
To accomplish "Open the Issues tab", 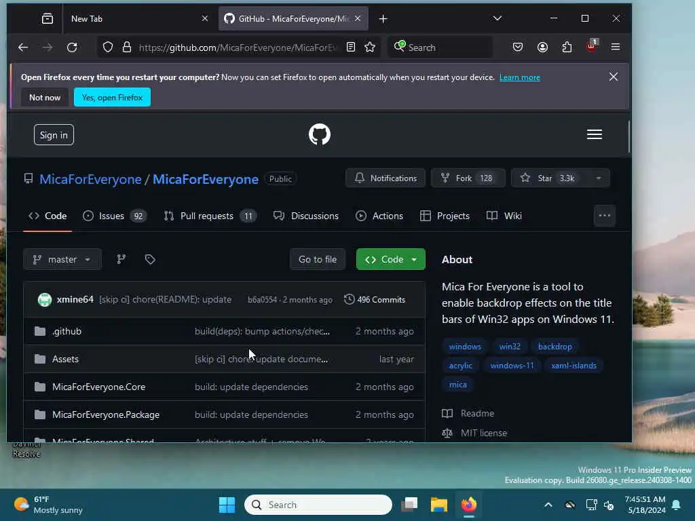I will (115, 216).
